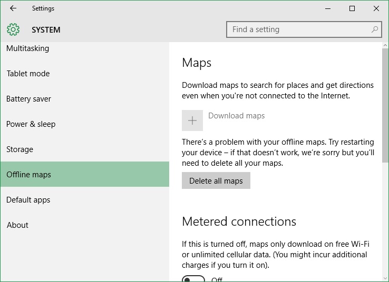The image size is (389, 282).
Task: Click the back arrow in Settings
Action: [x=13, y=8]
